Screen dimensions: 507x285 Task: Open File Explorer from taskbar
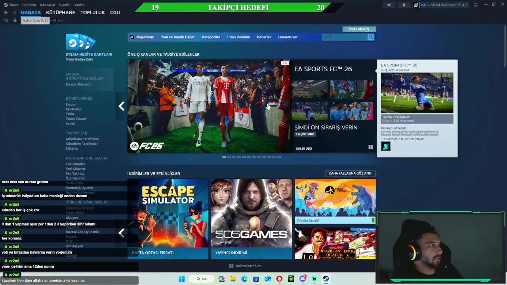click(x=233, y=279)
